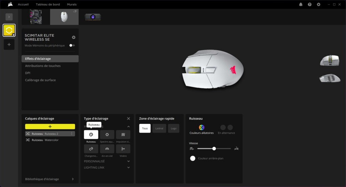Choose the Changement lighting effect icon

click(x=91, y=149)
